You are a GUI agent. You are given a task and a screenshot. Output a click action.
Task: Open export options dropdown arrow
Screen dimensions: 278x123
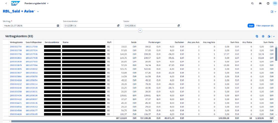click(274, 36)
